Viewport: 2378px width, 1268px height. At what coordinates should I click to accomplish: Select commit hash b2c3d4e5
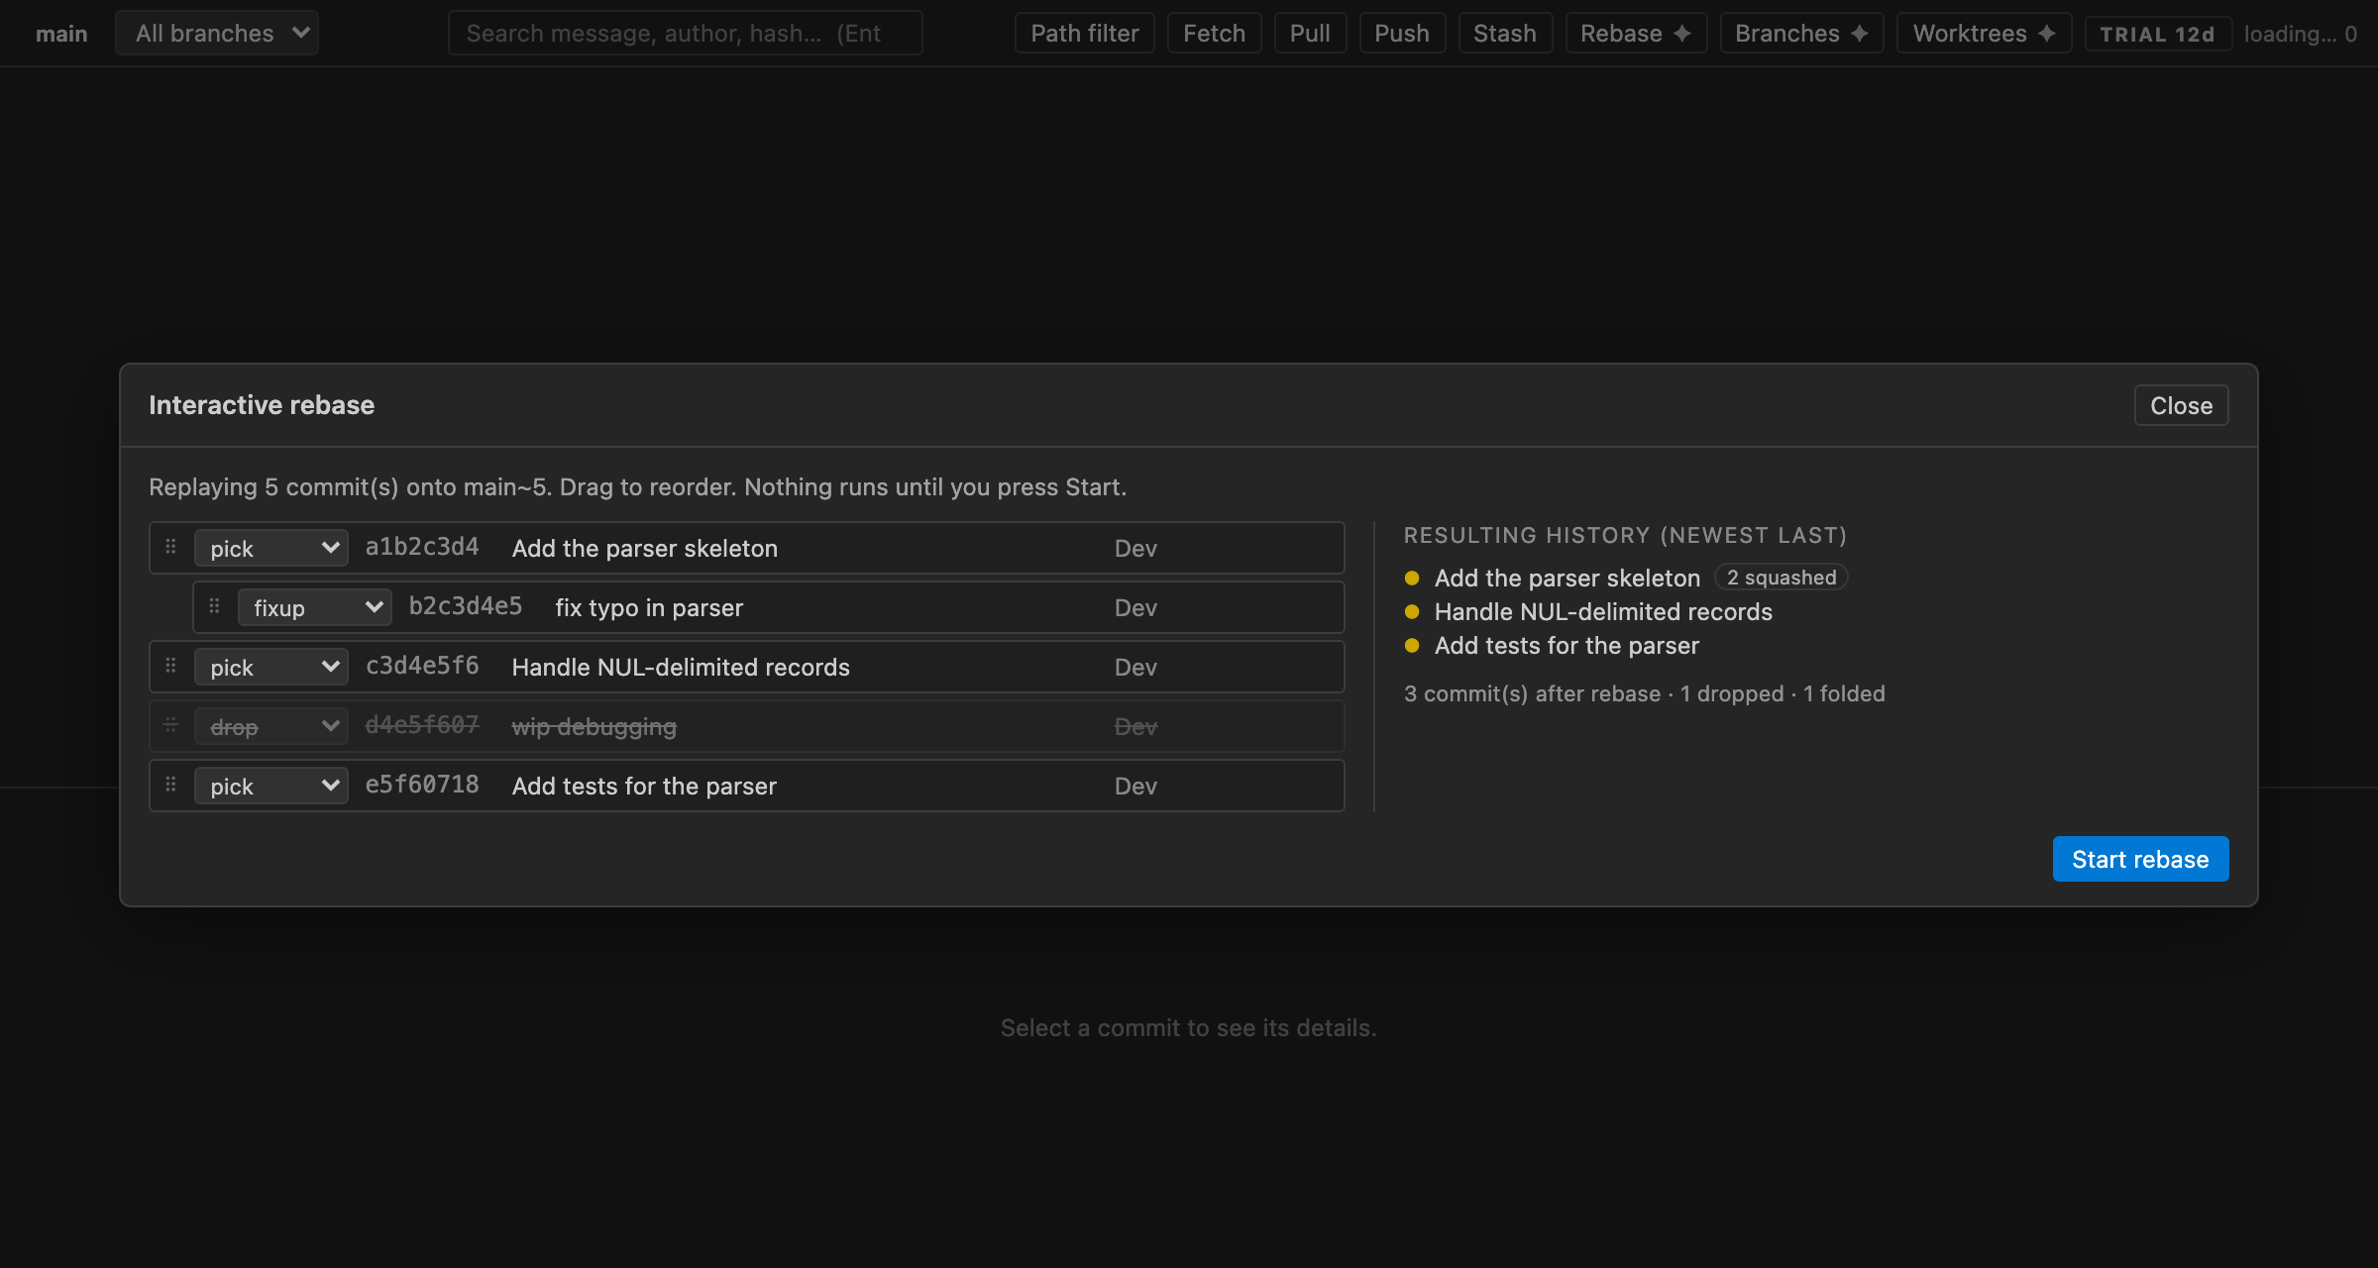466,606
